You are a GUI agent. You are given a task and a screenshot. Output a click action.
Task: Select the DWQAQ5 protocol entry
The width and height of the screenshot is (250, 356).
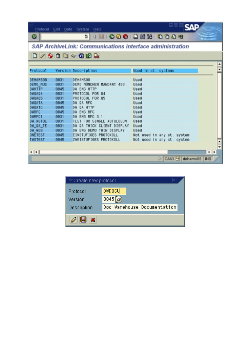[x=36, y=98]
